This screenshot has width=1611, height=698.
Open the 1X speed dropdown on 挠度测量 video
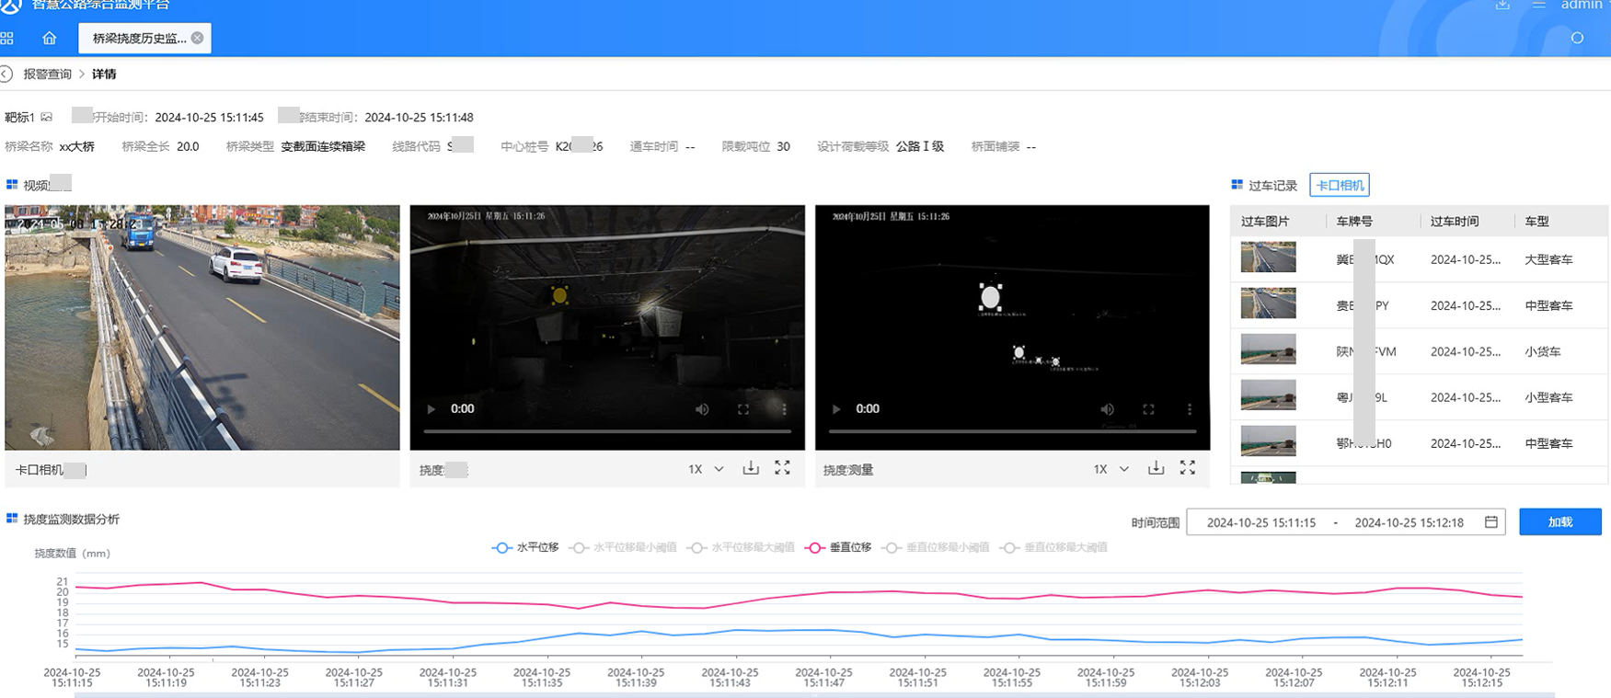[x=1110, y=469]
